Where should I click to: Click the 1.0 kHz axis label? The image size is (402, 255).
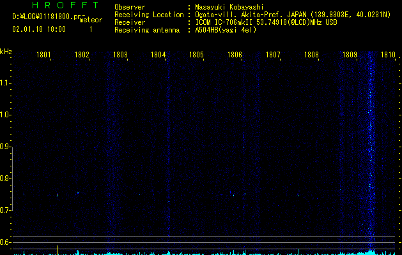coord(5,115)
